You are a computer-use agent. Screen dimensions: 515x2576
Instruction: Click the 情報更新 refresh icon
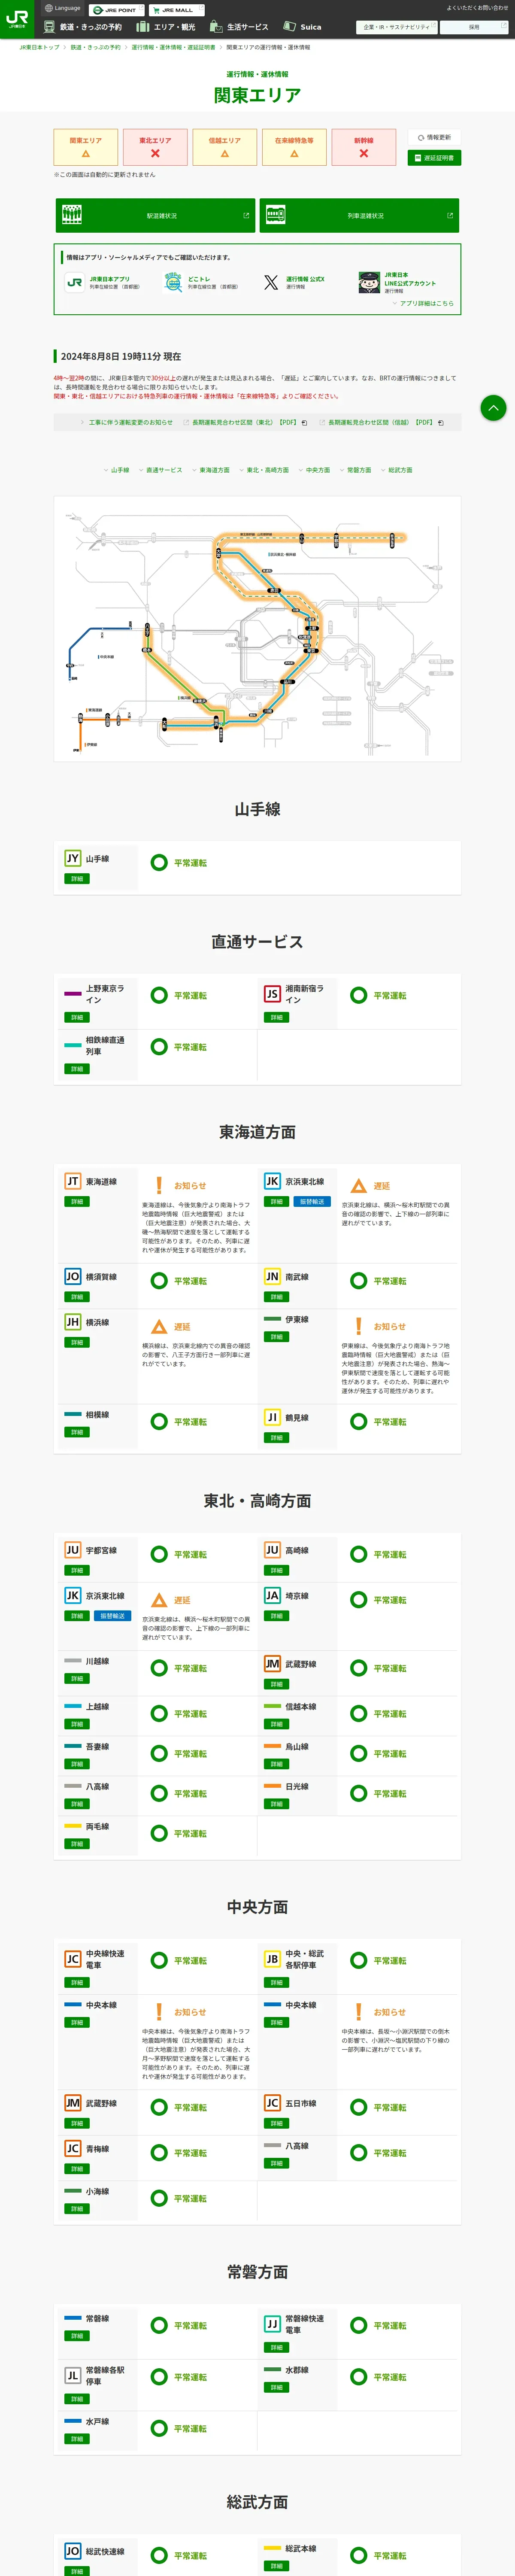[x=421, y=137]
